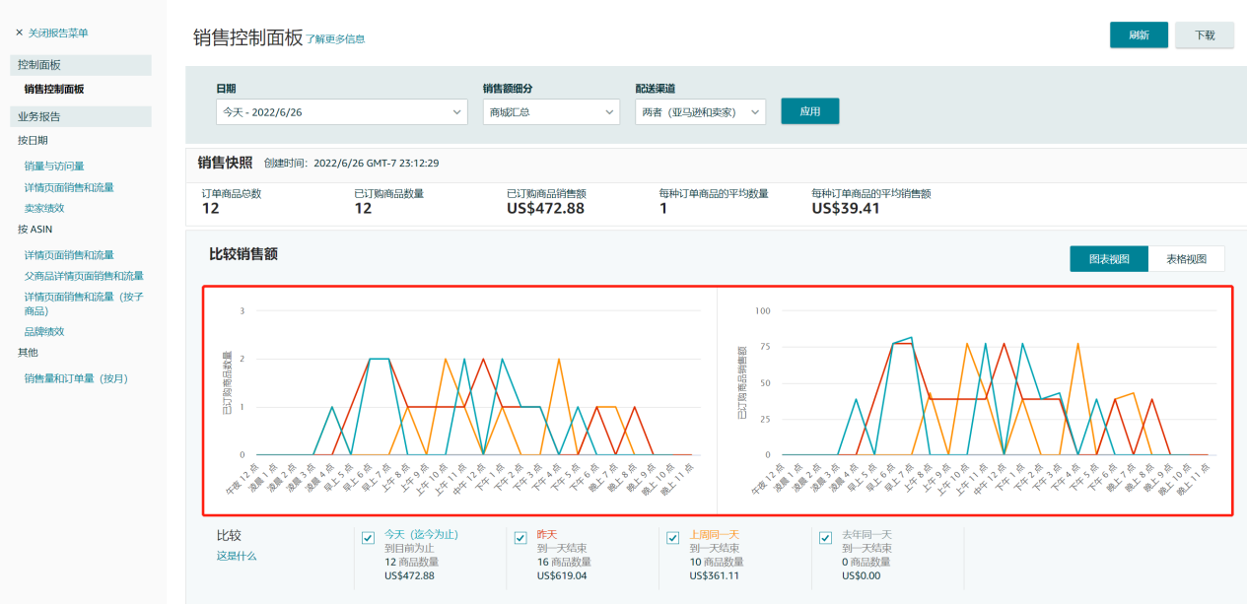This screenshot has width=1247, height=604.
Task: Click the 这是什么 help link
Action: tap(237, 556)
